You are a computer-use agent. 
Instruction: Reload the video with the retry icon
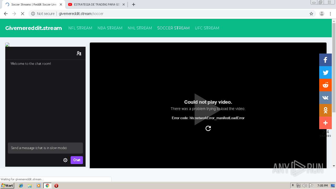click(x=208, y=128)
